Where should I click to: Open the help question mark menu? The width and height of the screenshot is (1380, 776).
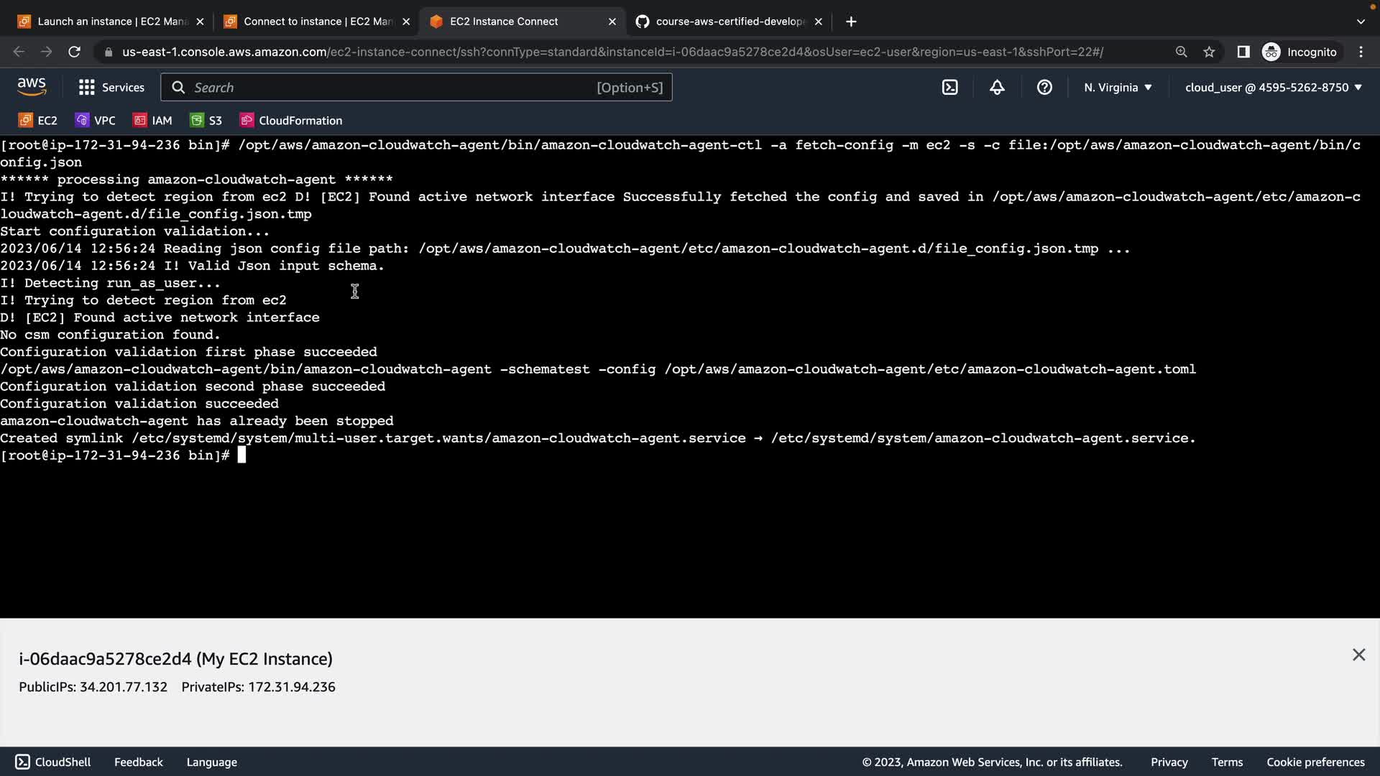click(x=1044, y=88)
